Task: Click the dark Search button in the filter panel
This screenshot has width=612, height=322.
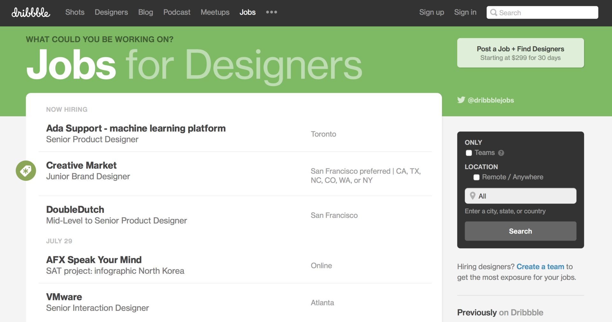Action: [x=521, y=231]
